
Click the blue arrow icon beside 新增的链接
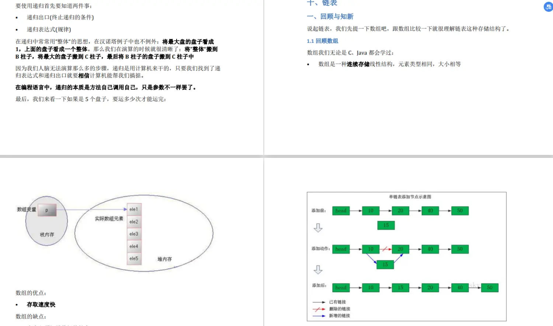click(319, 316)
